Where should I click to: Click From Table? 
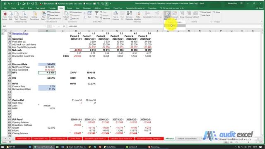tap(53, 15)
